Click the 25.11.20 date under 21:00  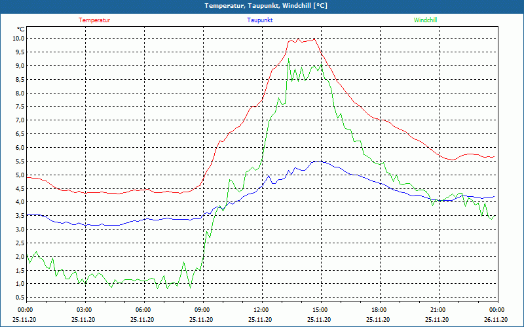pos(437,320)
